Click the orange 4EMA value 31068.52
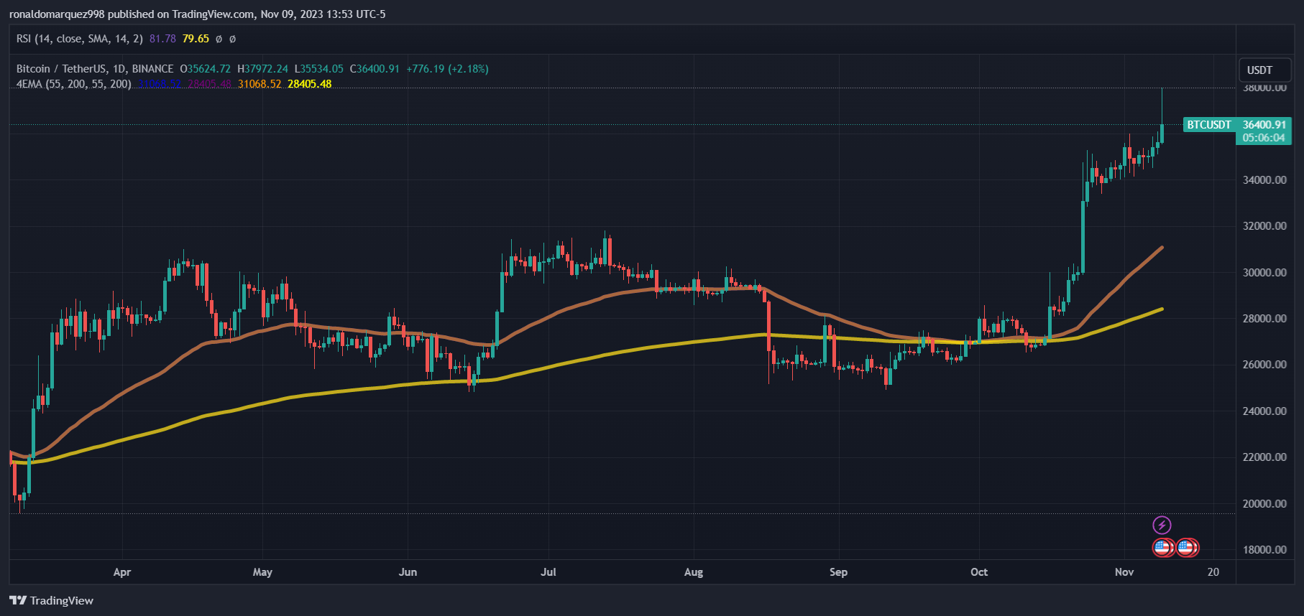The height and width of the screenshot is (616, 1304). click(260, 84)
